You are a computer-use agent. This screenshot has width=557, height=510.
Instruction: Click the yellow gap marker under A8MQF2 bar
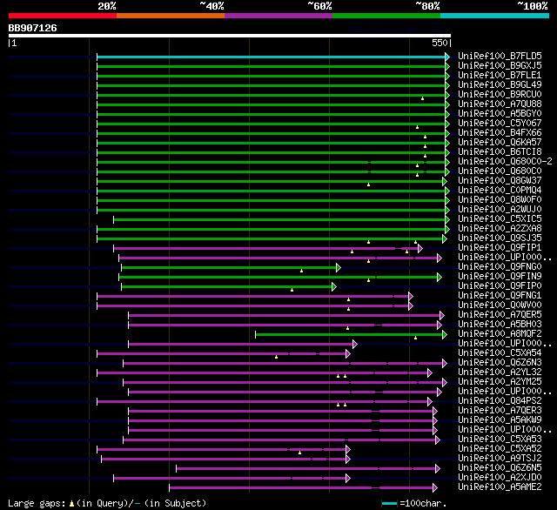(x=416, y=338)
